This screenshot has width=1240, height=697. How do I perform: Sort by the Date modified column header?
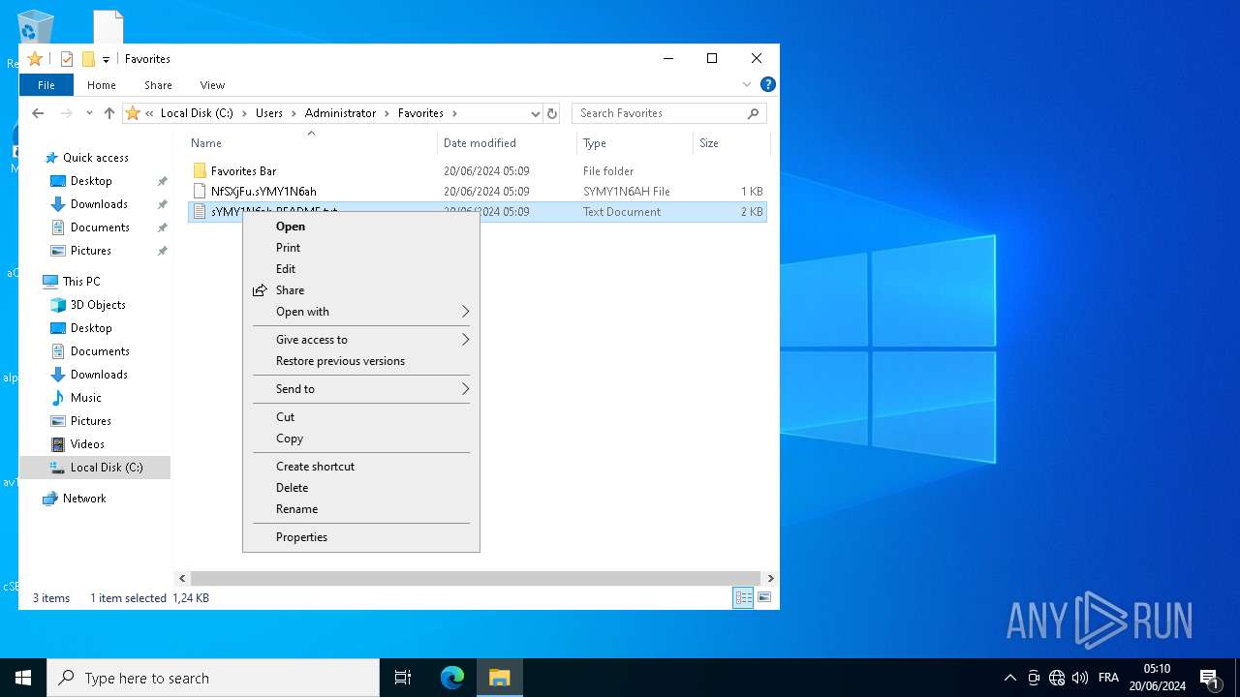507,143
